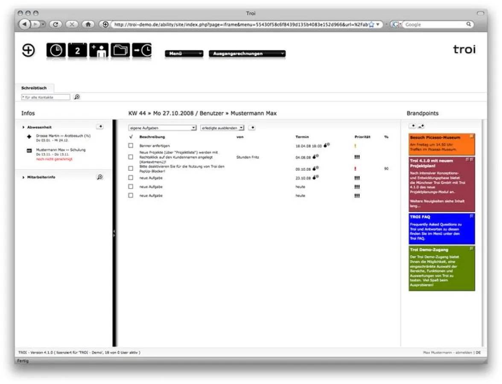The height and width of the screenshot is (384, 502).
Task: Mark the last 'neue Aufgabe' as done
Action: [x=131, y=195]
